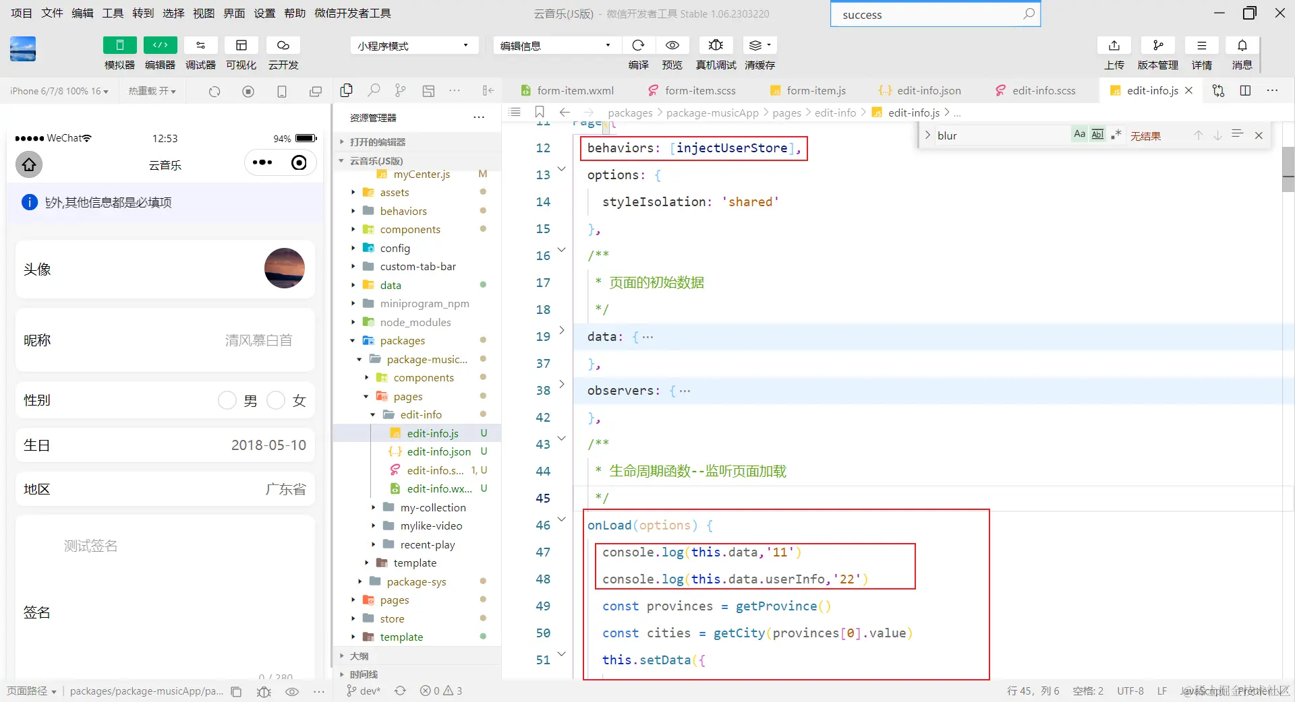Click the simulator stop icon
This screenshot has height=702, width=1295.
[248, 91]
